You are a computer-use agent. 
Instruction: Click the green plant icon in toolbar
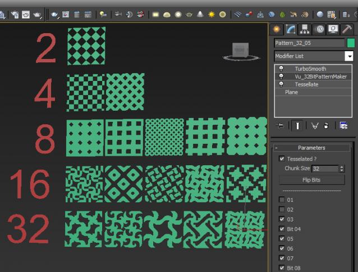pyautogui.click(x=282, y=15)
